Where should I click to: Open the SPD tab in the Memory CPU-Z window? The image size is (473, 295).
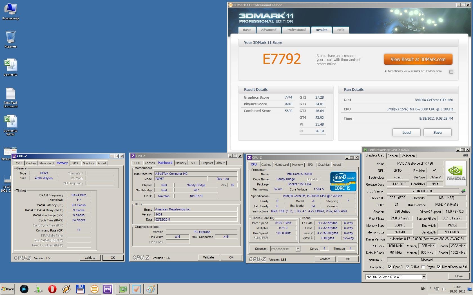coord(75,163)
